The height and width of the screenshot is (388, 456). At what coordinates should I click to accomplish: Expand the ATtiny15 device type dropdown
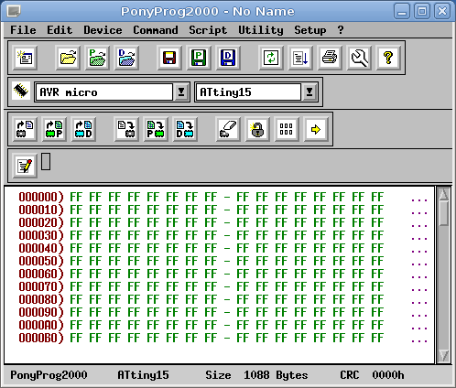[309, 92]
